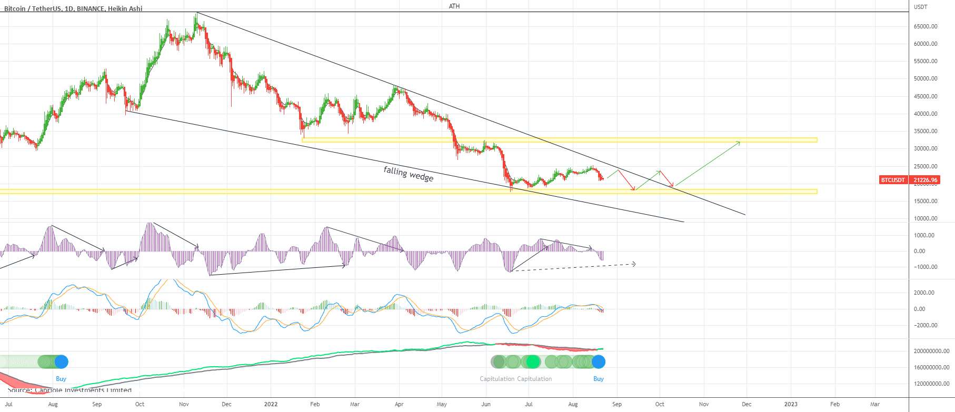Click the 45000.00 price axis label
The image size is (955, 412).
[926, 96]
